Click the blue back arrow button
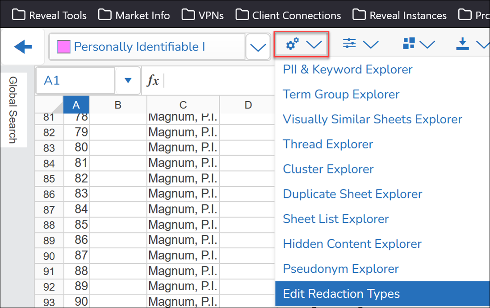Screen dimensions: 490x308 coord(23,47)
